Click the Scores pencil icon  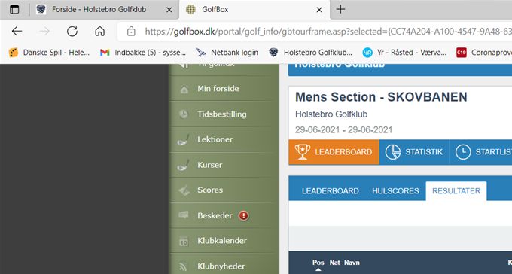[184, 190]
